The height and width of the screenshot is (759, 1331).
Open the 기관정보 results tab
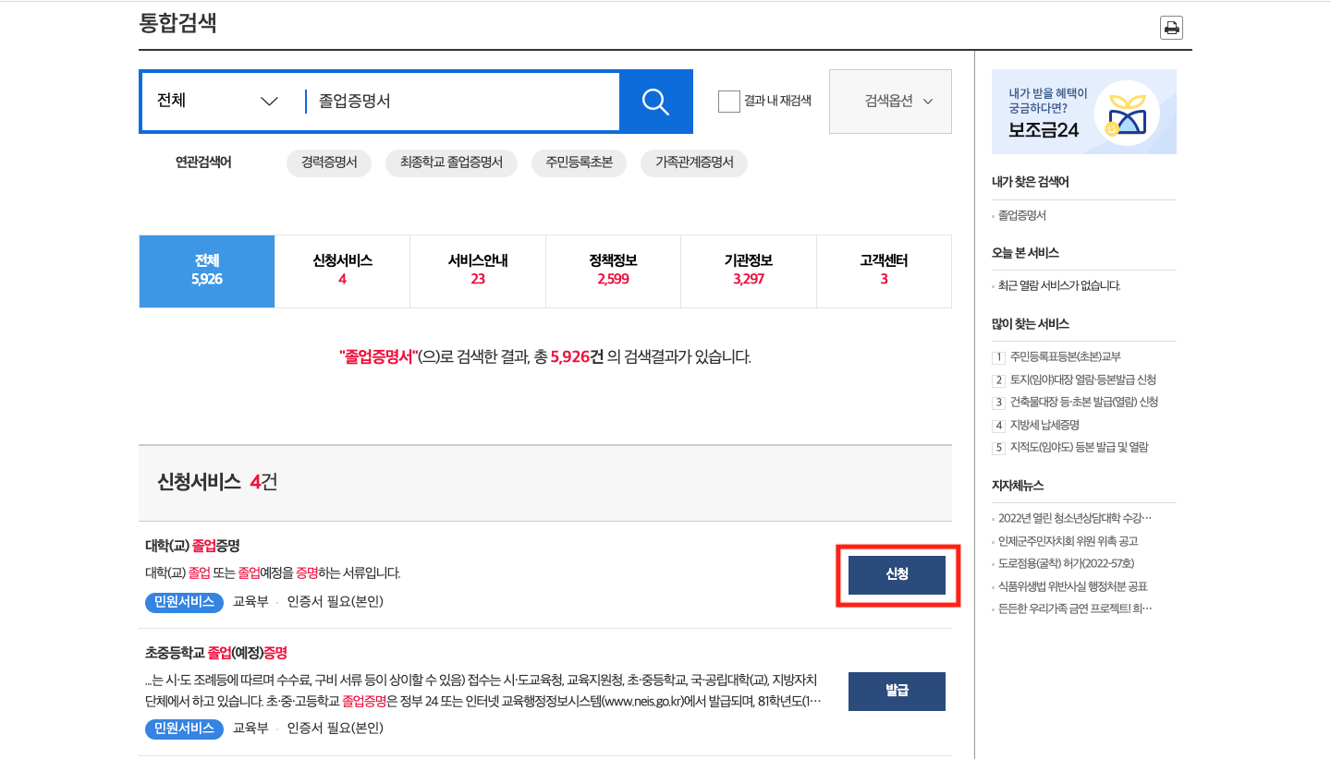coord(748,271)
